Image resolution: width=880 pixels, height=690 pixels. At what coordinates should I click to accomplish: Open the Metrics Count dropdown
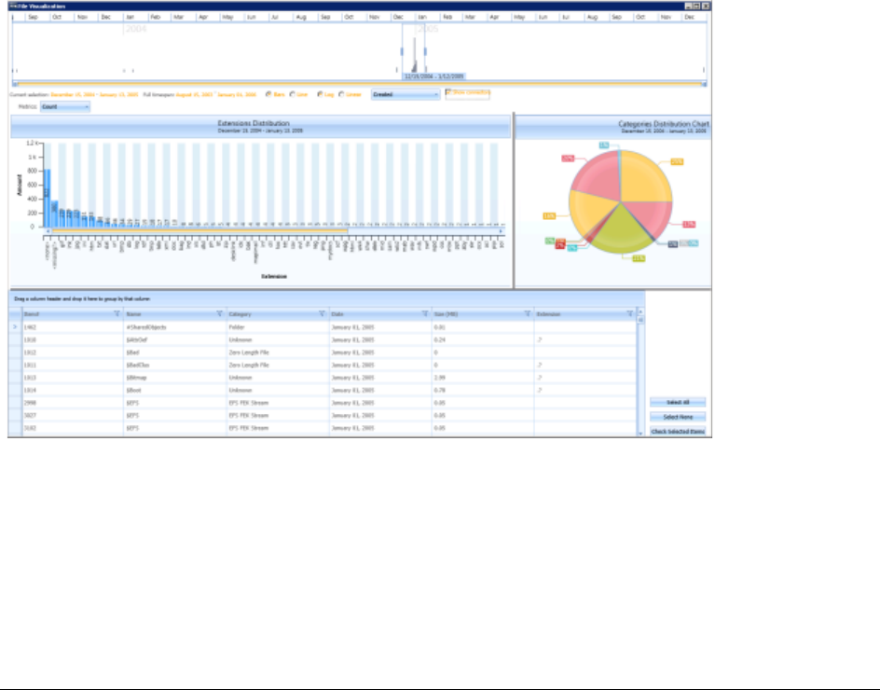point(65,106)
